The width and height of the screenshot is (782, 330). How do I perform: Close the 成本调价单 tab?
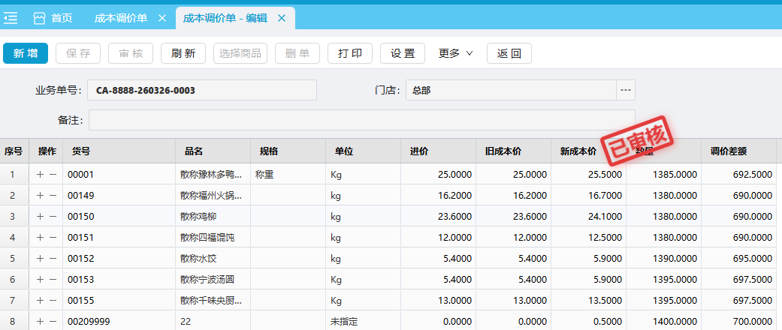click(x=162, y=18)
